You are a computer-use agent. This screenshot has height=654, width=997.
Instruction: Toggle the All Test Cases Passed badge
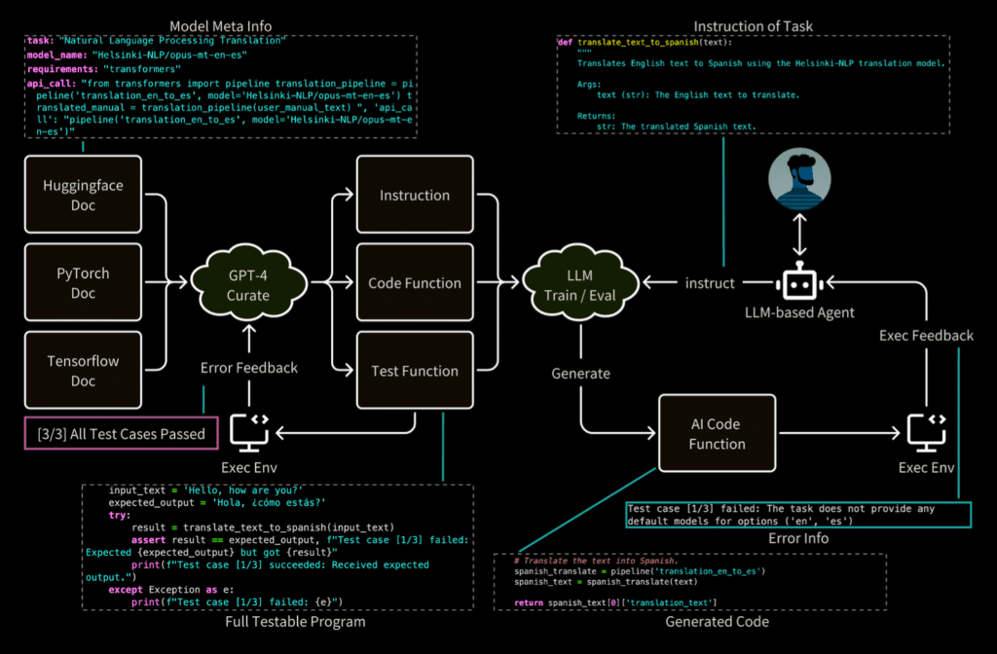point(121,433)
